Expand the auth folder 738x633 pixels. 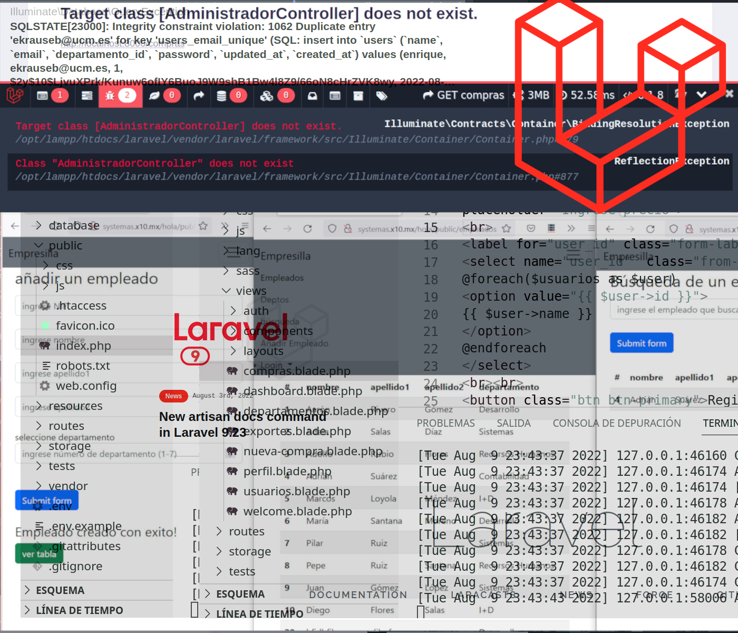(234, 311)
